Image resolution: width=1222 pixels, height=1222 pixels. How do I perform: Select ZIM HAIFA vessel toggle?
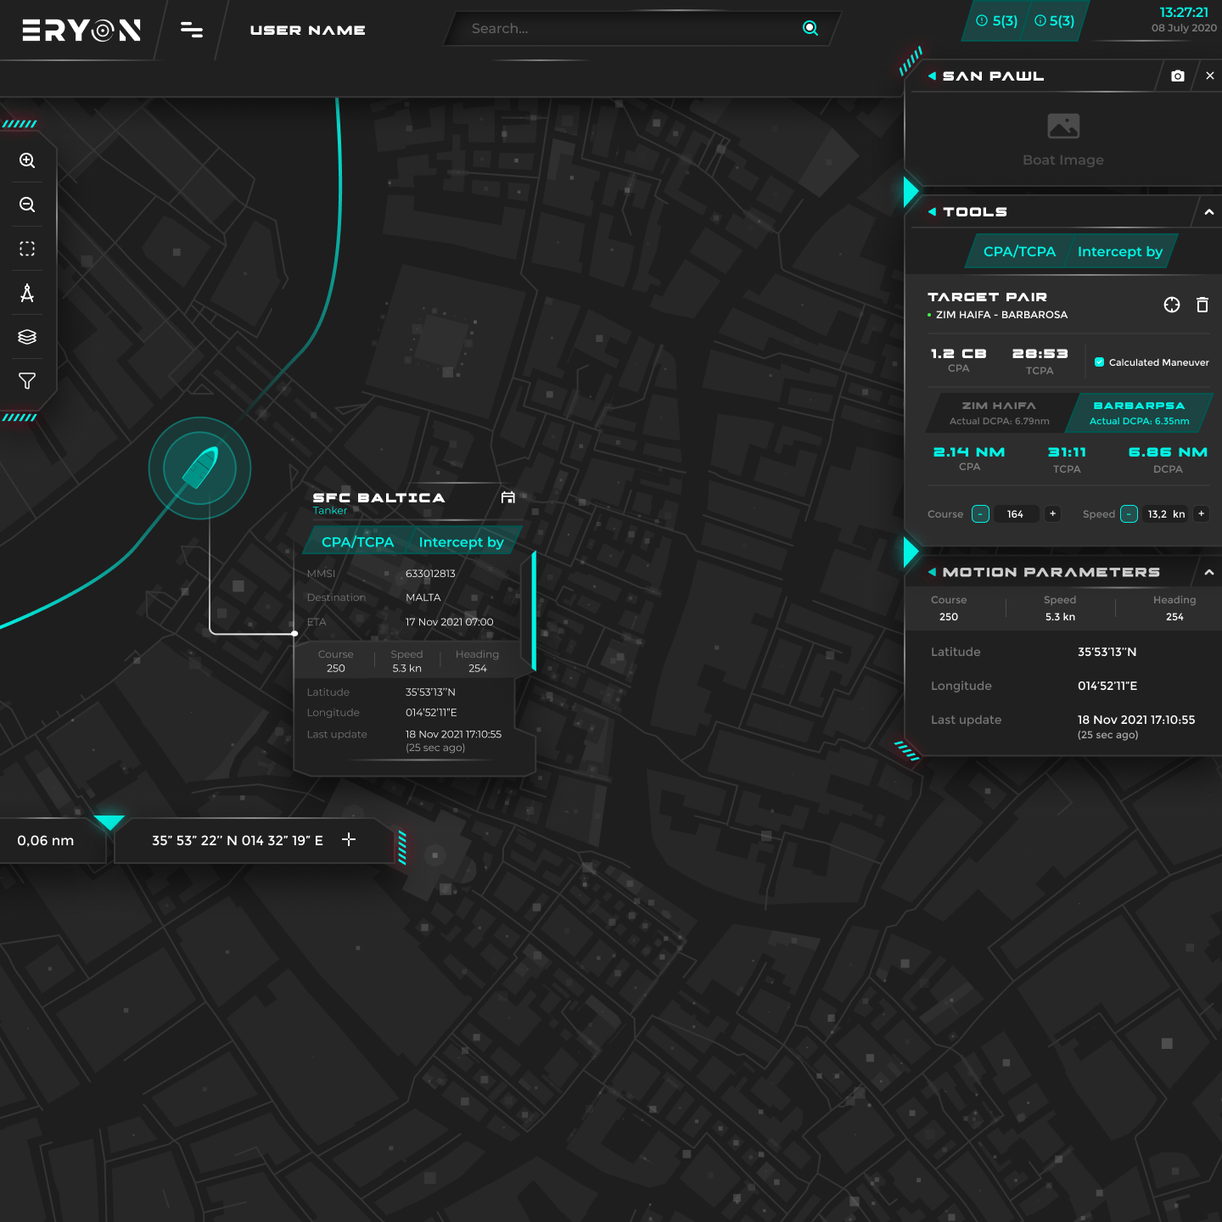click(x=999, y=412)
